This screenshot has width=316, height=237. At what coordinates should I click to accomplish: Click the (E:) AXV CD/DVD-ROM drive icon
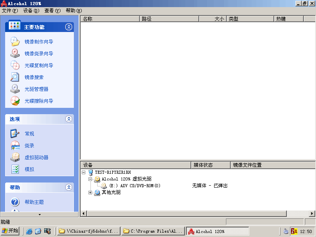pyautogui.click(x=103, y=186)
